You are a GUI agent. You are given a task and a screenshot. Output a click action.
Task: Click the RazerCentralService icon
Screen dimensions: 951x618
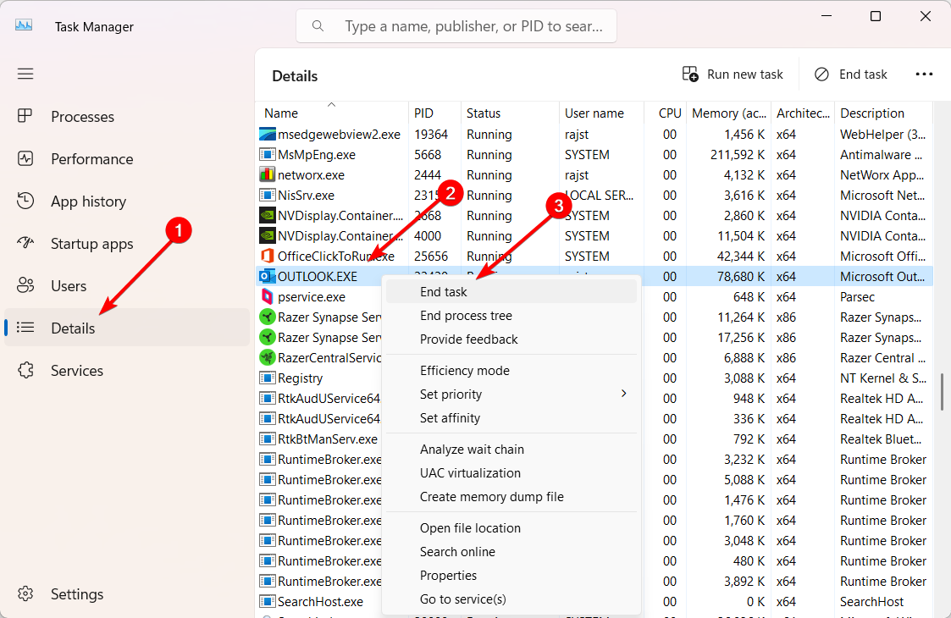(x=267, y=358)
